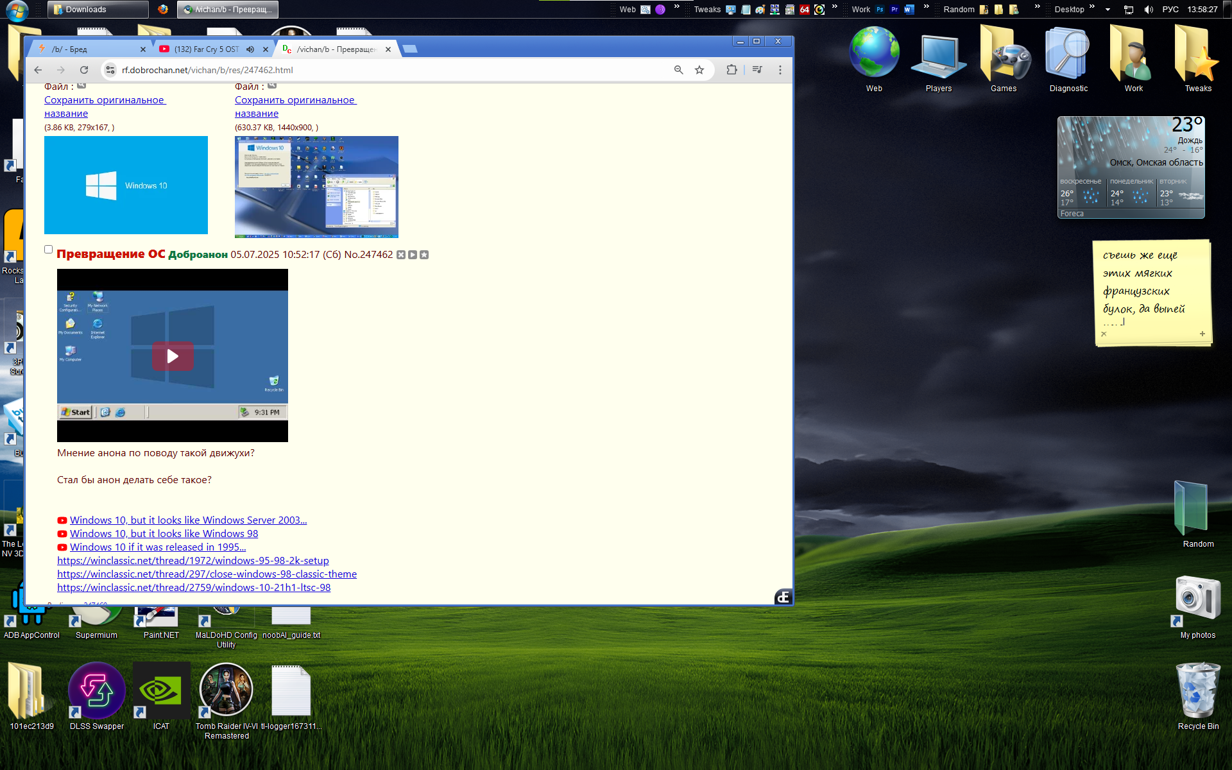The height and width of the screenshot is (770, 1232).
Task: Open the Web globe desktop icon
Action: pos(874,59)
